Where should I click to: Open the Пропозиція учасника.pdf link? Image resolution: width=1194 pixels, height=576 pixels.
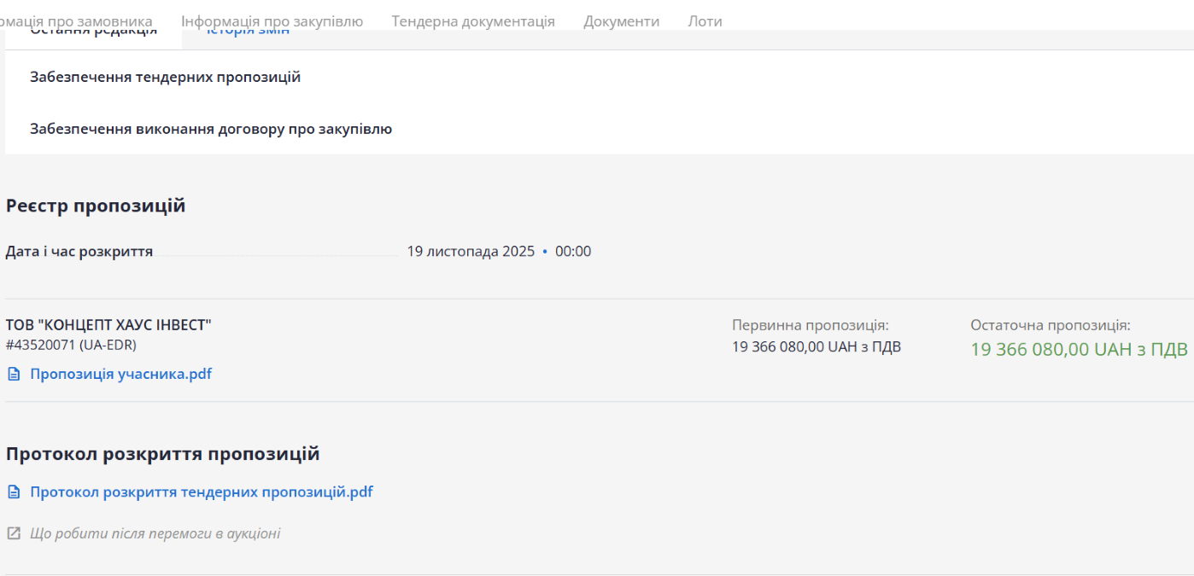tap(120, 374)
